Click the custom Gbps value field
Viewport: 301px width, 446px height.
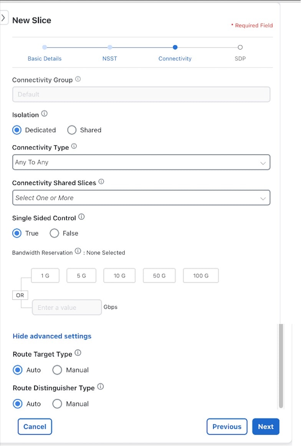coord(66,307)
